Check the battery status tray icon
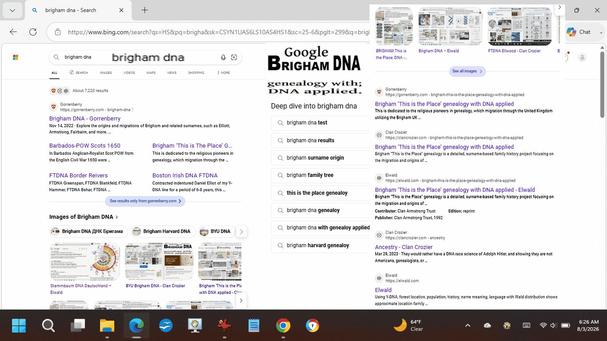This screenshot has width=607, height=341. [566, 325]
